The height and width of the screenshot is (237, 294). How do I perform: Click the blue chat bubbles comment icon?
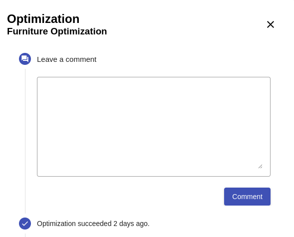25,59
